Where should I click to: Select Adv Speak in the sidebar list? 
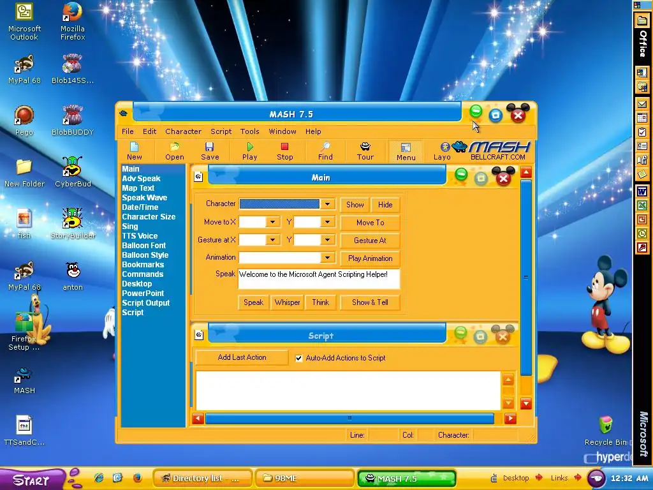pyautogui.click(x=141, y=179)
